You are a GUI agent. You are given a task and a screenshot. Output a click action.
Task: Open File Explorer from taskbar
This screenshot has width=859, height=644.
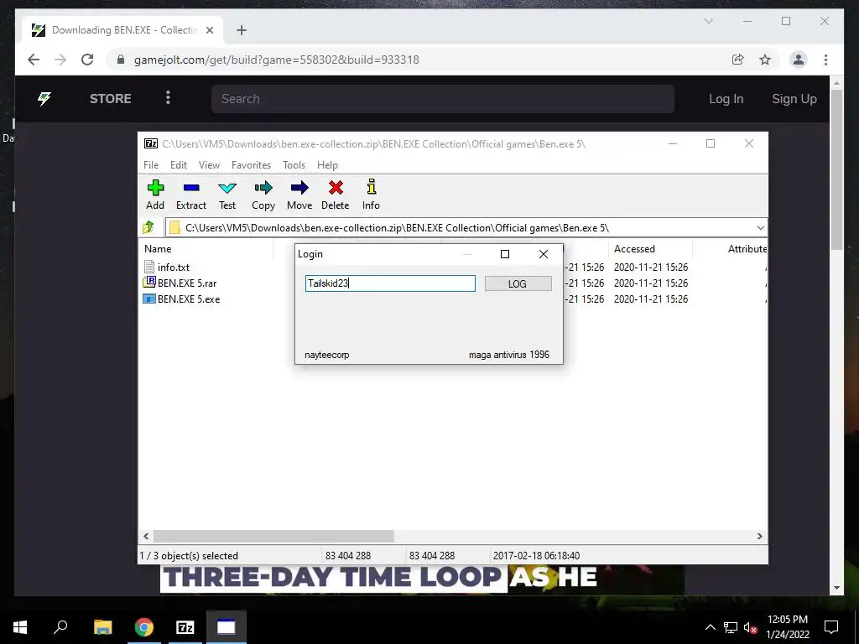tap(102, 627)
